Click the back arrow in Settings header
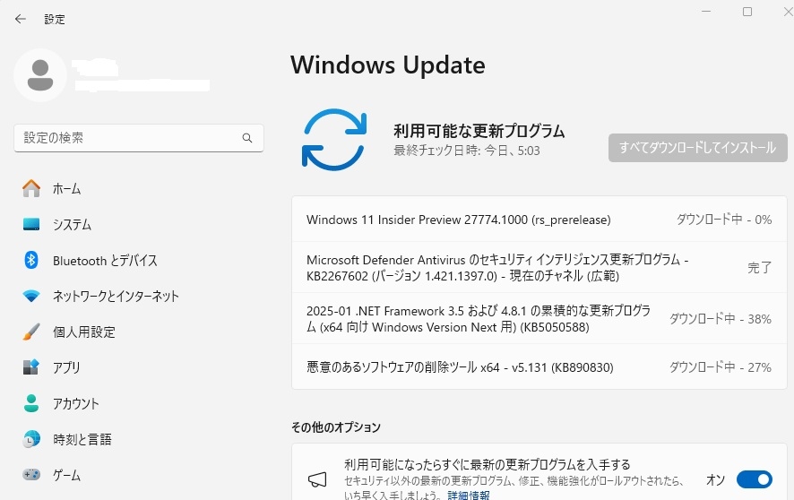The width and height of the screenshot is (794, 500). (x=21, y=19)
